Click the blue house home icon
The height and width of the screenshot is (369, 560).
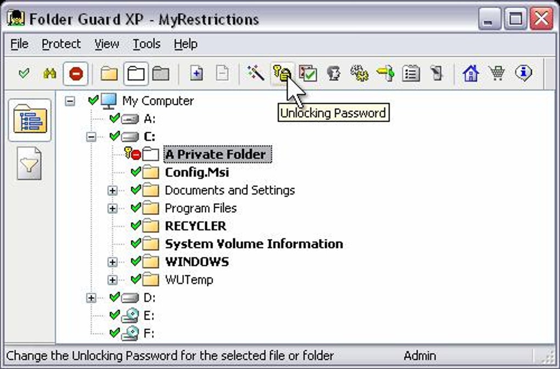pos(471,73)
